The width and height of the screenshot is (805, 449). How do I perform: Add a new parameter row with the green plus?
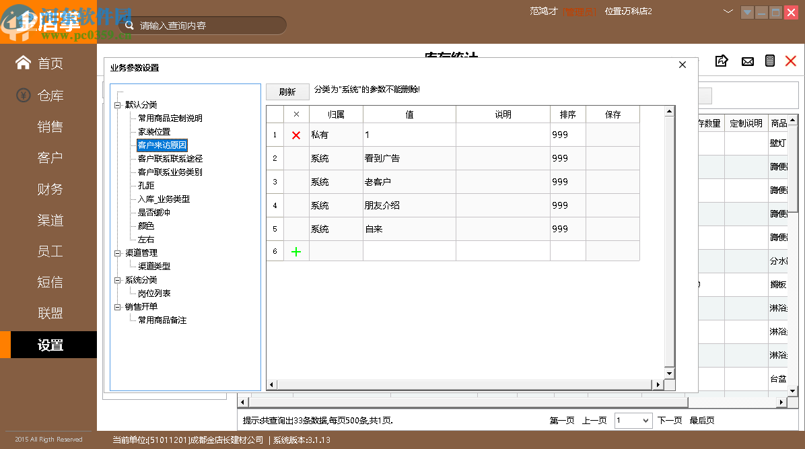click(x=295, y=252)
